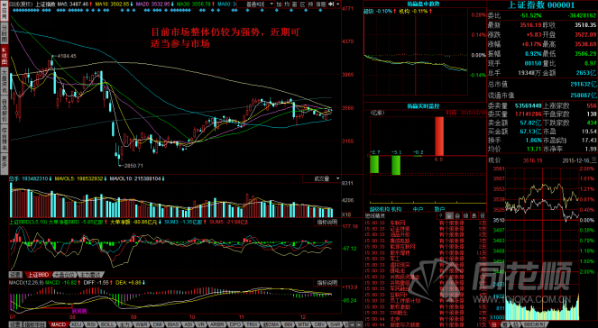Click the 均 moving-average toolbar button
The width and height of the screenshot is (598, 328).
coord(287,5)
